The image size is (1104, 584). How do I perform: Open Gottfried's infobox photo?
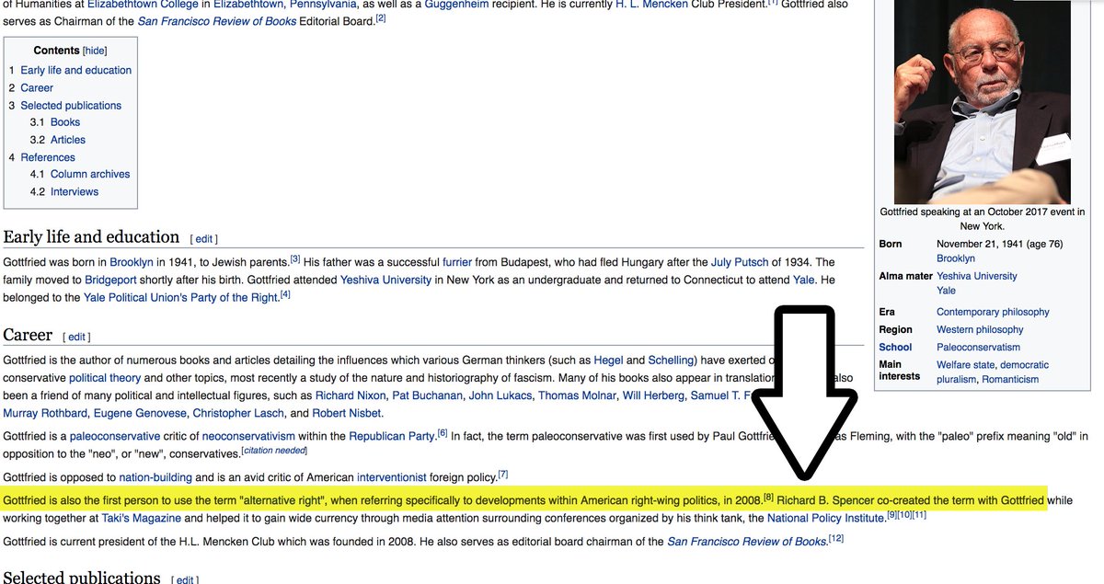982,102
